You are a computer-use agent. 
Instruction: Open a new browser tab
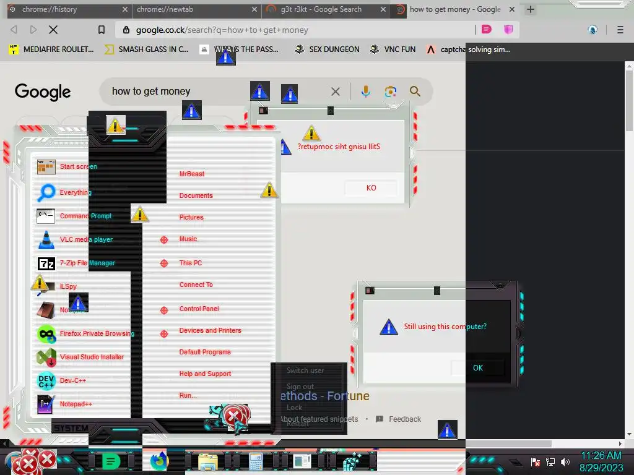(x=531, y=9)
